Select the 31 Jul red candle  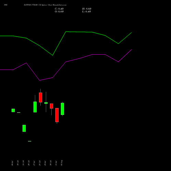coord(57,115)
